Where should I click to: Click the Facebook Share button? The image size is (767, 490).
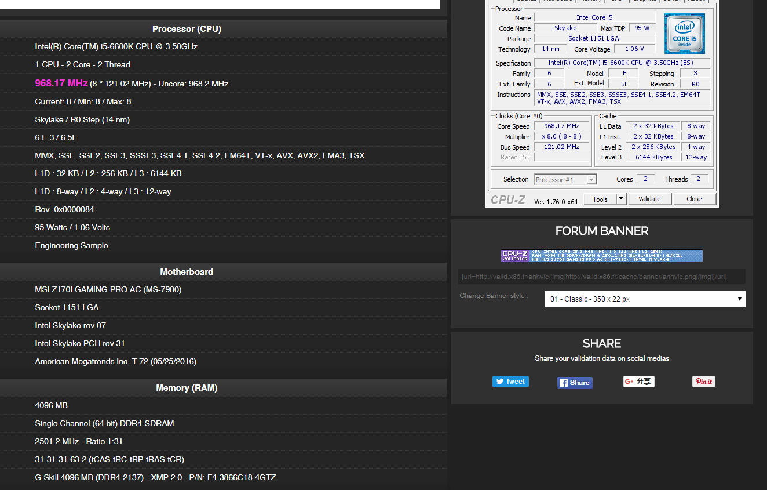(575, 383)
